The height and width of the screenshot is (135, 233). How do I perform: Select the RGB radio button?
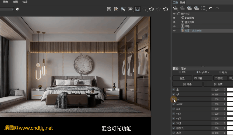(x=180, y=72)
